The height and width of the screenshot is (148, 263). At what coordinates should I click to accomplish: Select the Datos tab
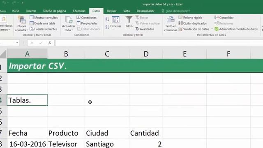coord(96,11)
